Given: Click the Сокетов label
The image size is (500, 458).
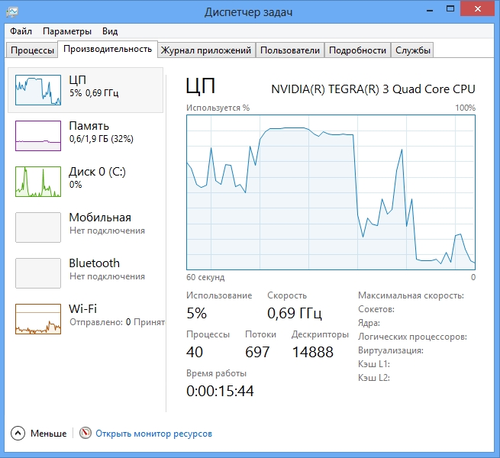Looking at the screenshot, I should [376, 309].
